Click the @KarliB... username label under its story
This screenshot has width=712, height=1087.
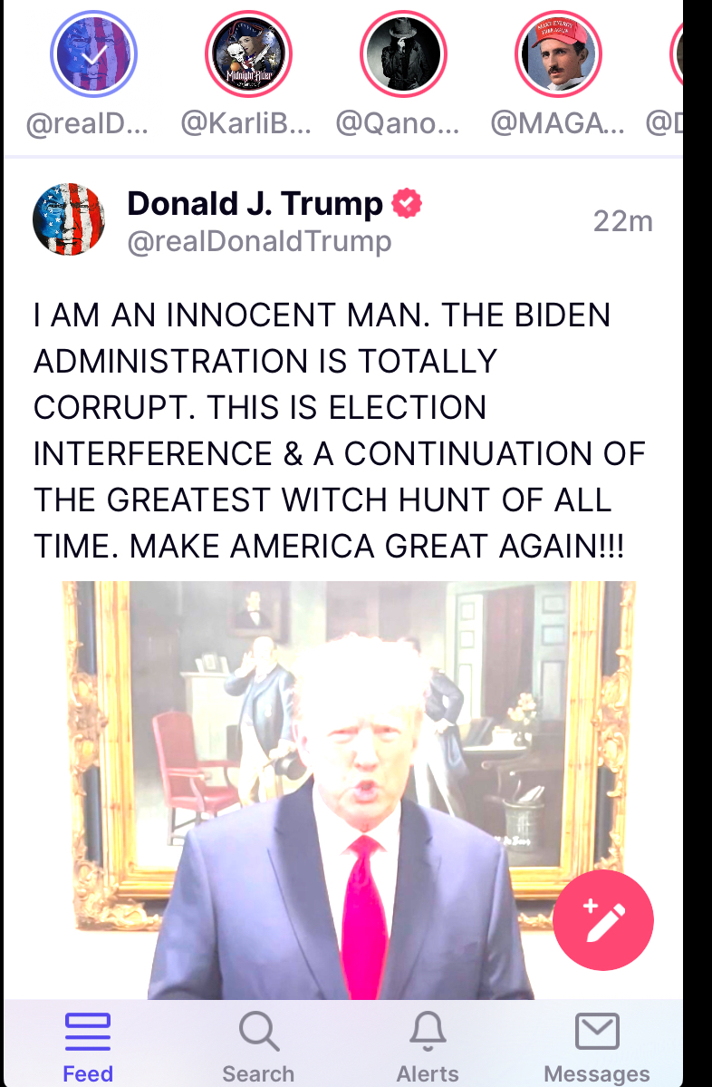(x=245, y=124)
